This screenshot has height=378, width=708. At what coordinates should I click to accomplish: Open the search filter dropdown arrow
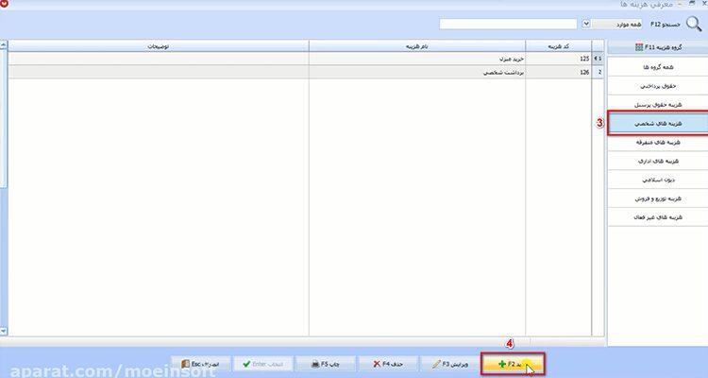point(586,24)
